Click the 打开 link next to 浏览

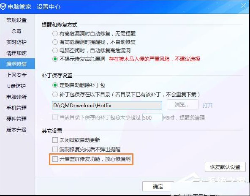pos(208,105)
